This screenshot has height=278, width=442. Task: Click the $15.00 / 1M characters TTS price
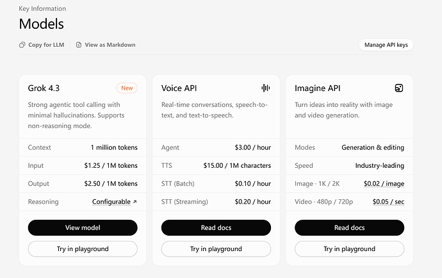coord(237,165)
